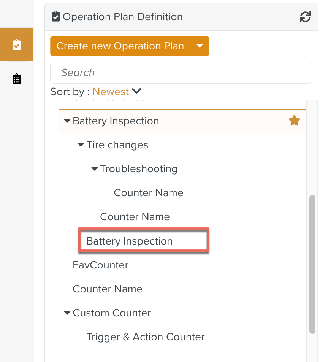Open the active clipboard-check sidebar icon
The image size is (320, 362).
pyautogui.click(x=17, y=45)
